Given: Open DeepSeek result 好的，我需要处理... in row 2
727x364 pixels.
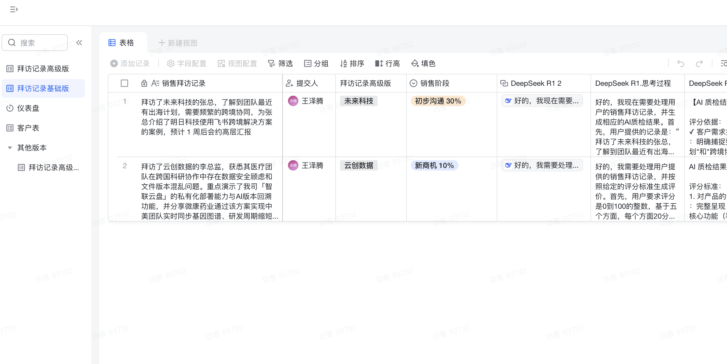Looking at the screenshot, I should [x=542, y=165].
